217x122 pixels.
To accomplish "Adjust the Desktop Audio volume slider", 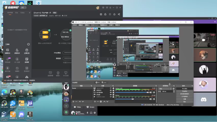I will 132,92.
